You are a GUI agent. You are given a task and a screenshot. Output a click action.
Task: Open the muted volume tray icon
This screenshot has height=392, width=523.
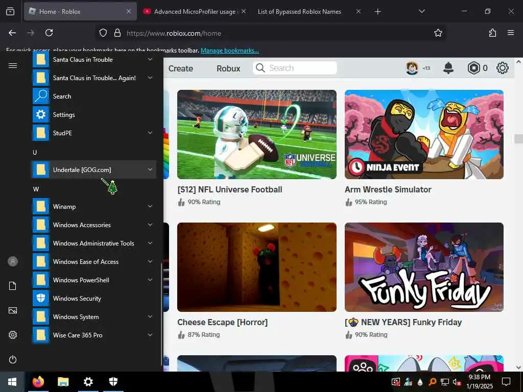click(457, 382)
